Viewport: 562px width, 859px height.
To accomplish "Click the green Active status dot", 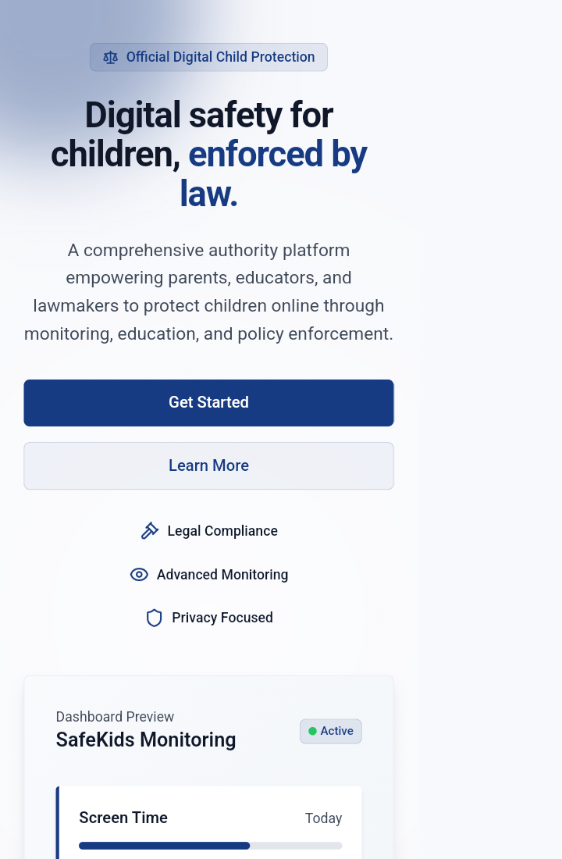I will point(313,732).
